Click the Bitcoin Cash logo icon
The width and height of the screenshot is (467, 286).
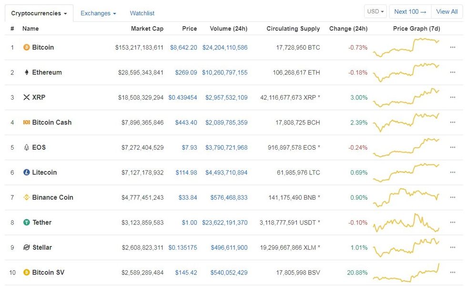click(27, 123)
